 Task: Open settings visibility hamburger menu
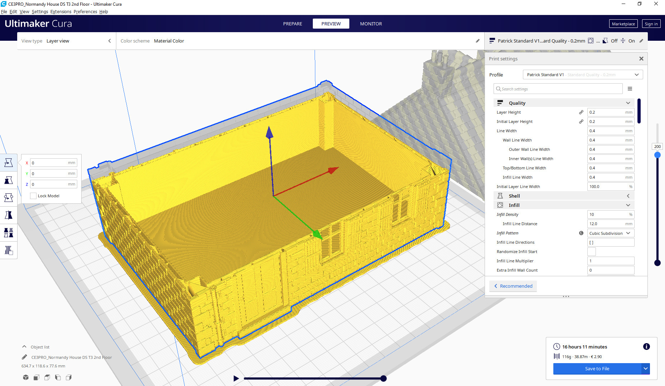pyautogui.click(x=630, y=89)
